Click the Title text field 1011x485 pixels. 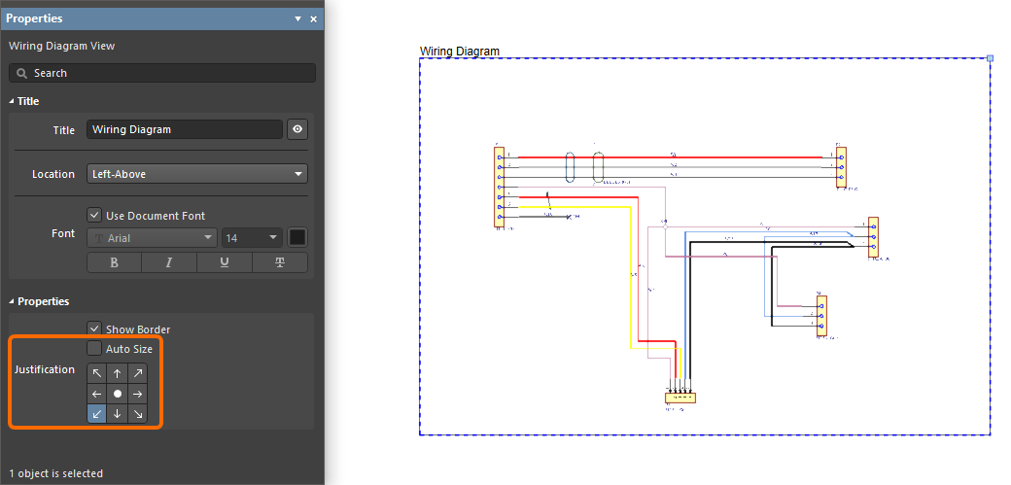click(185, 129)
